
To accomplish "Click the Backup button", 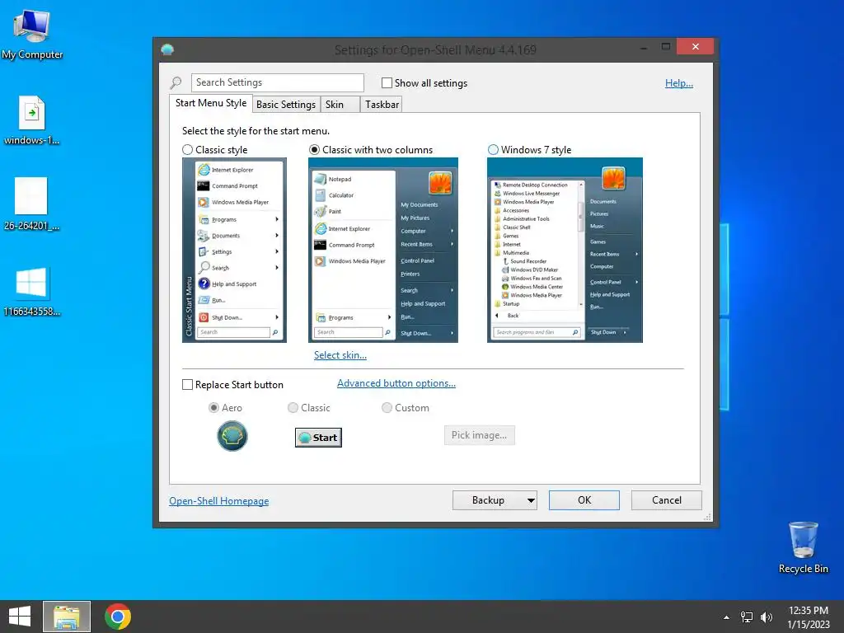I will (488, 500).
